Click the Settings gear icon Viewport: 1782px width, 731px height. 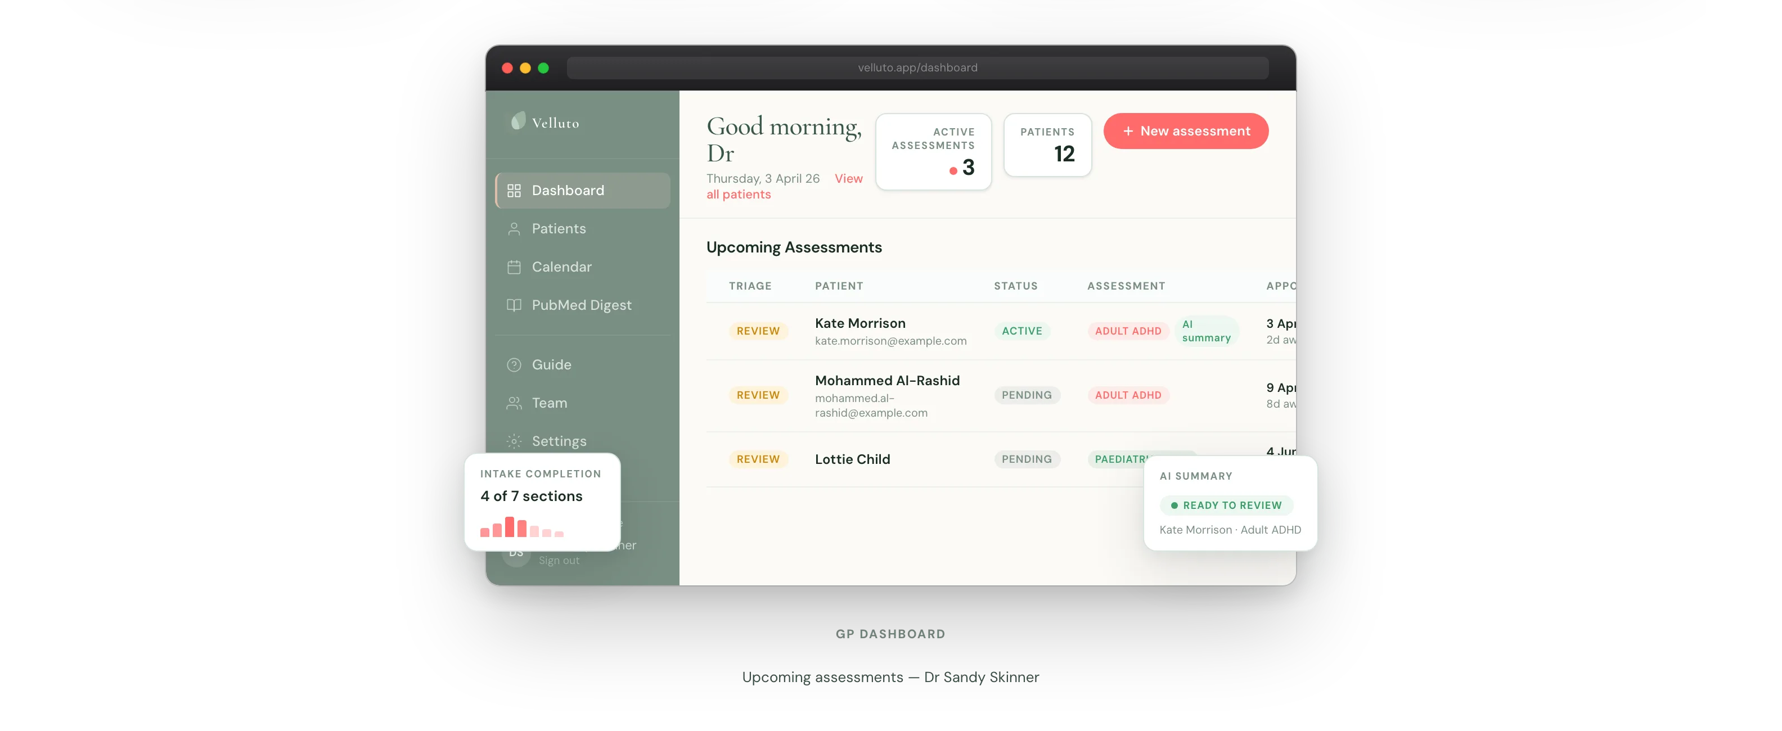point(514,441)
